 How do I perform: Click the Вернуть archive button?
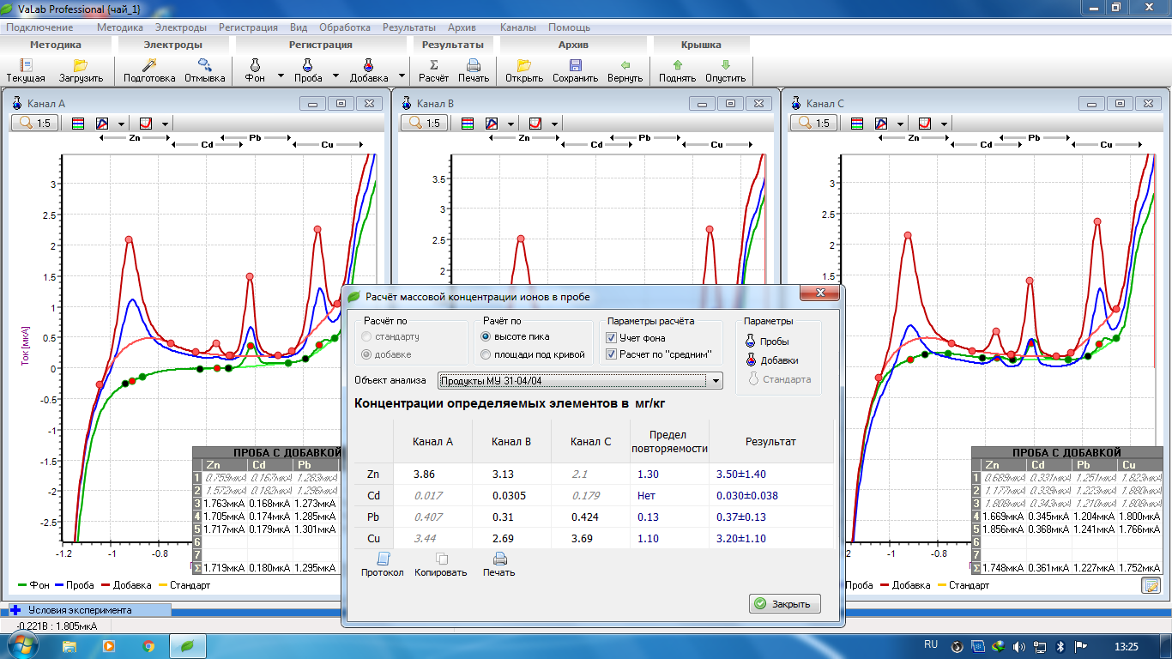[x=625, y=70]
